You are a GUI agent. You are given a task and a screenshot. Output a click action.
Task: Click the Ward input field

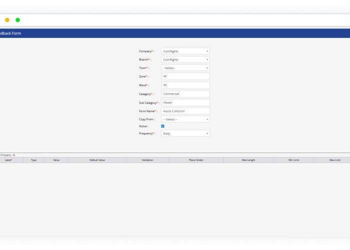tap(185, 85)
